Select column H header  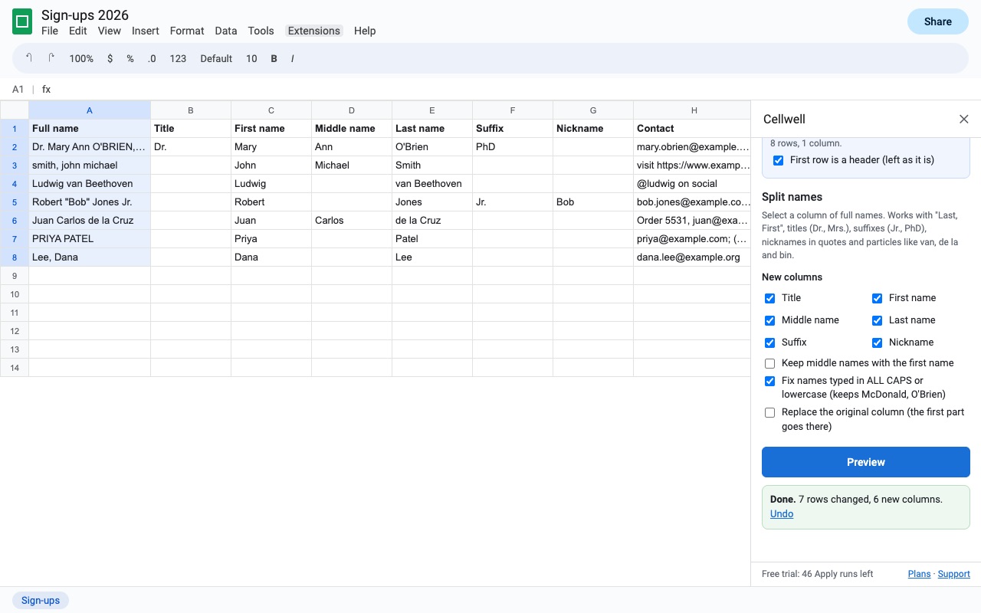click(694, 110)
